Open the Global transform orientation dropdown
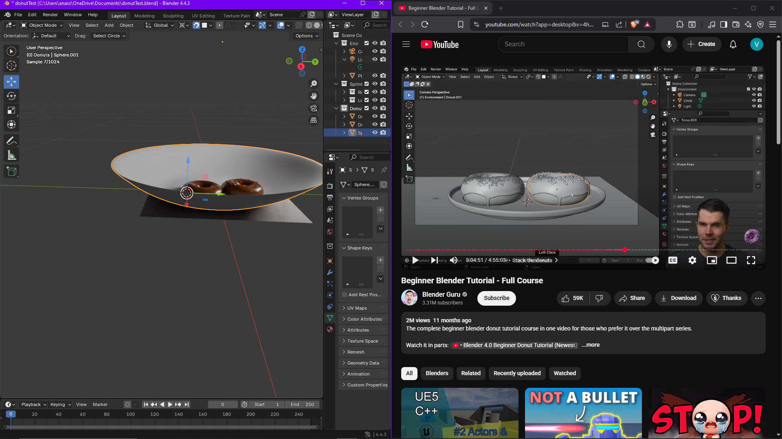The image size is (782, 439). point(160,25)
